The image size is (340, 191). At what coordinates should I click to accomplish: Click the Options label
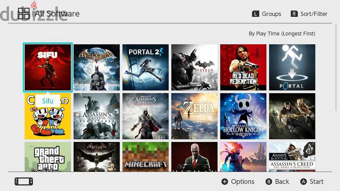[243, 181]
